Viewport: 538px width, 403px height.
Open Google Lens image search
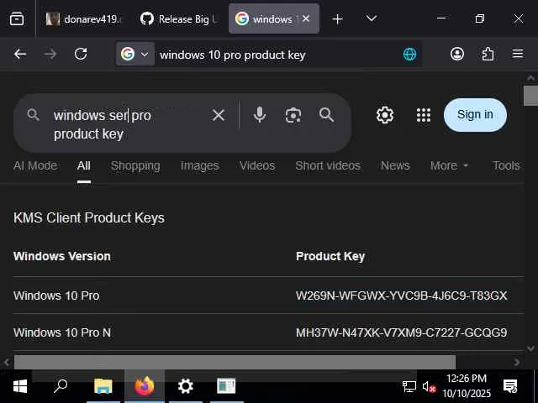coord(293,115)
